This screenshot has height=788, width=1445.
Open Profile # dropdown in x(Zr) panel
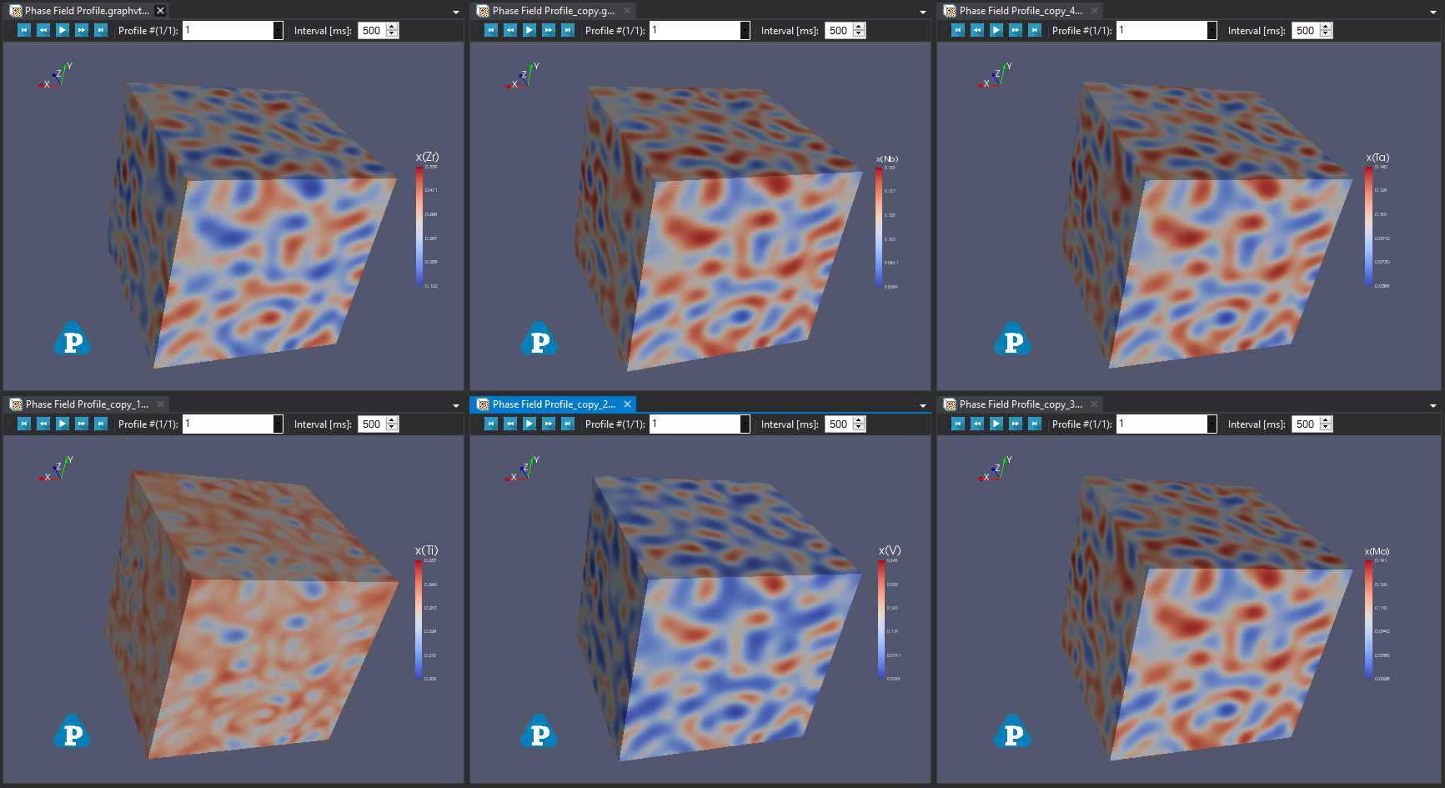(x=278, y=30)
